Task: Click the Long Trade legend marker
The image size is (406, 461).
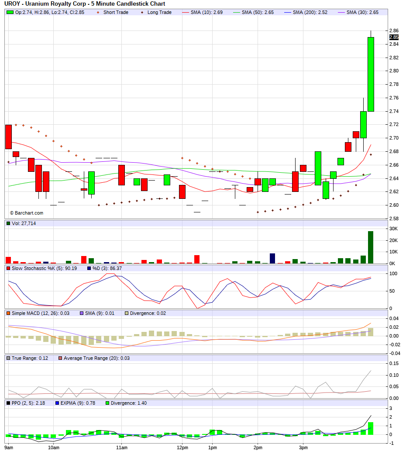Action: coord(142,12)
